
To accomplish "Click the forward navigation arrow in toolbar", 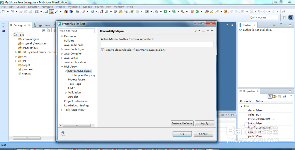I will pos(273,12).
